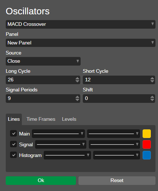This screenshot has height=191, width=158.
Task: Decrease the Short Cycle value with down arrow
Action: 152,81
